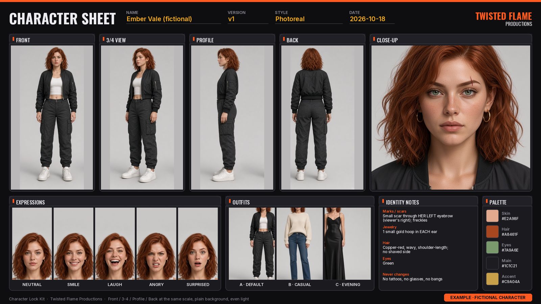Click the 'Copper-red, wavy, shoulder-length' hair note

(415, 248)
